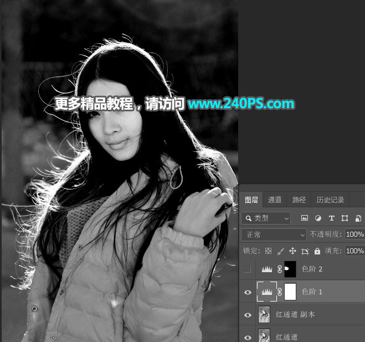This screenshot has width=365, height=342.
Task: Click the shape layer filter icon
Action: coord(345,218)
